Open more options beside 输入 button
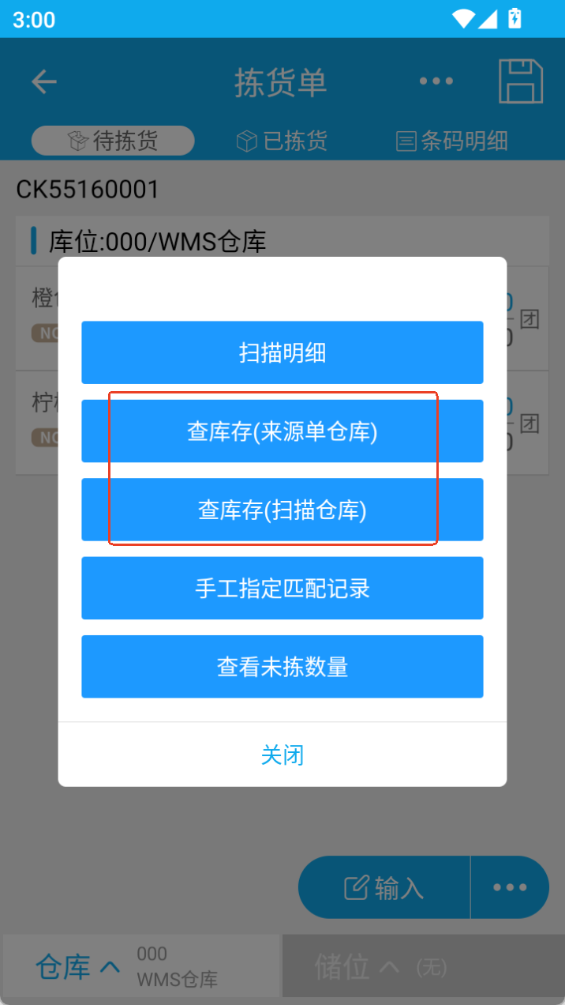The width and height of the screenshot is (565, 1005). pyautogui.click(x=510, y=887)
